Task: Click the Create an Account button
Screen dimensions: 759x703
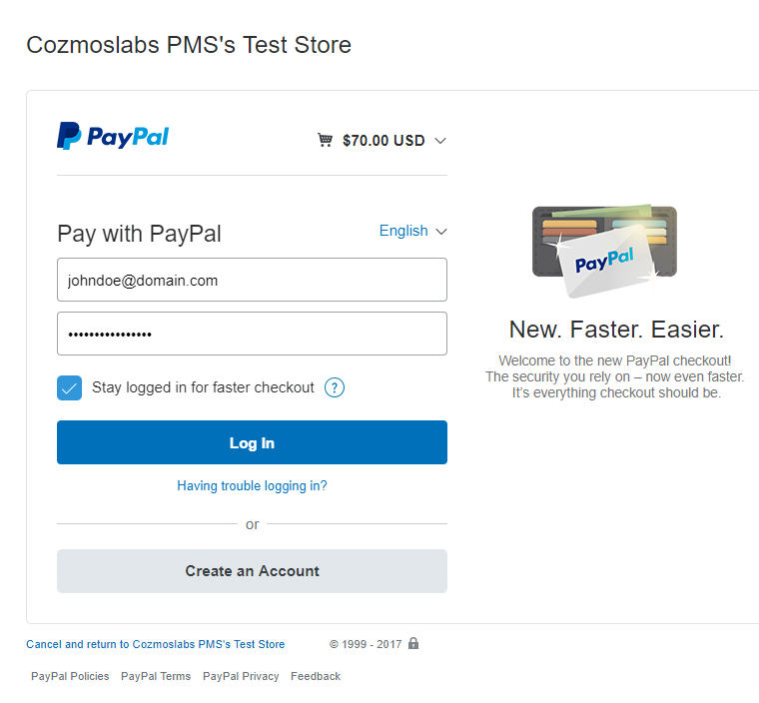Action: pos(252,571)
